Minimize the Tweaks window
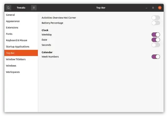This screenshot has height=117, width=168. point(146,8)
